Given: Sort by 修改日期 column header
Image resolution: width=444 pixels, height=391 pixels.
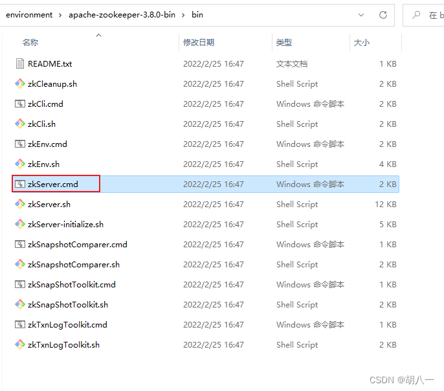Looking at the screenshot, I should 199,43.
